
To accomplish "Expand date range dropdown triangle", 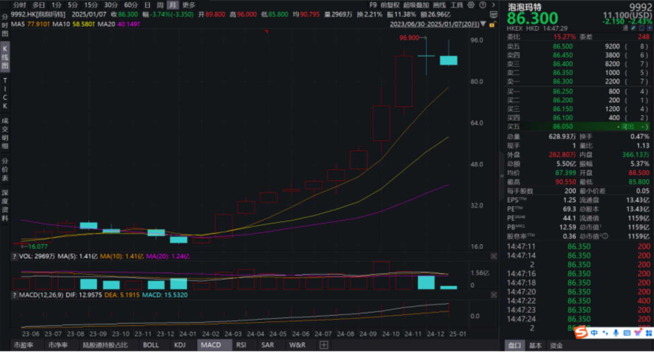I will [483, 24].
